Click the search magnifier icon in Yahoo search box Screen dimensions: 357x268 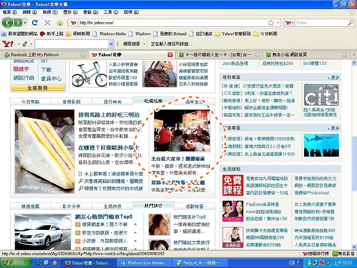point(350,23)
